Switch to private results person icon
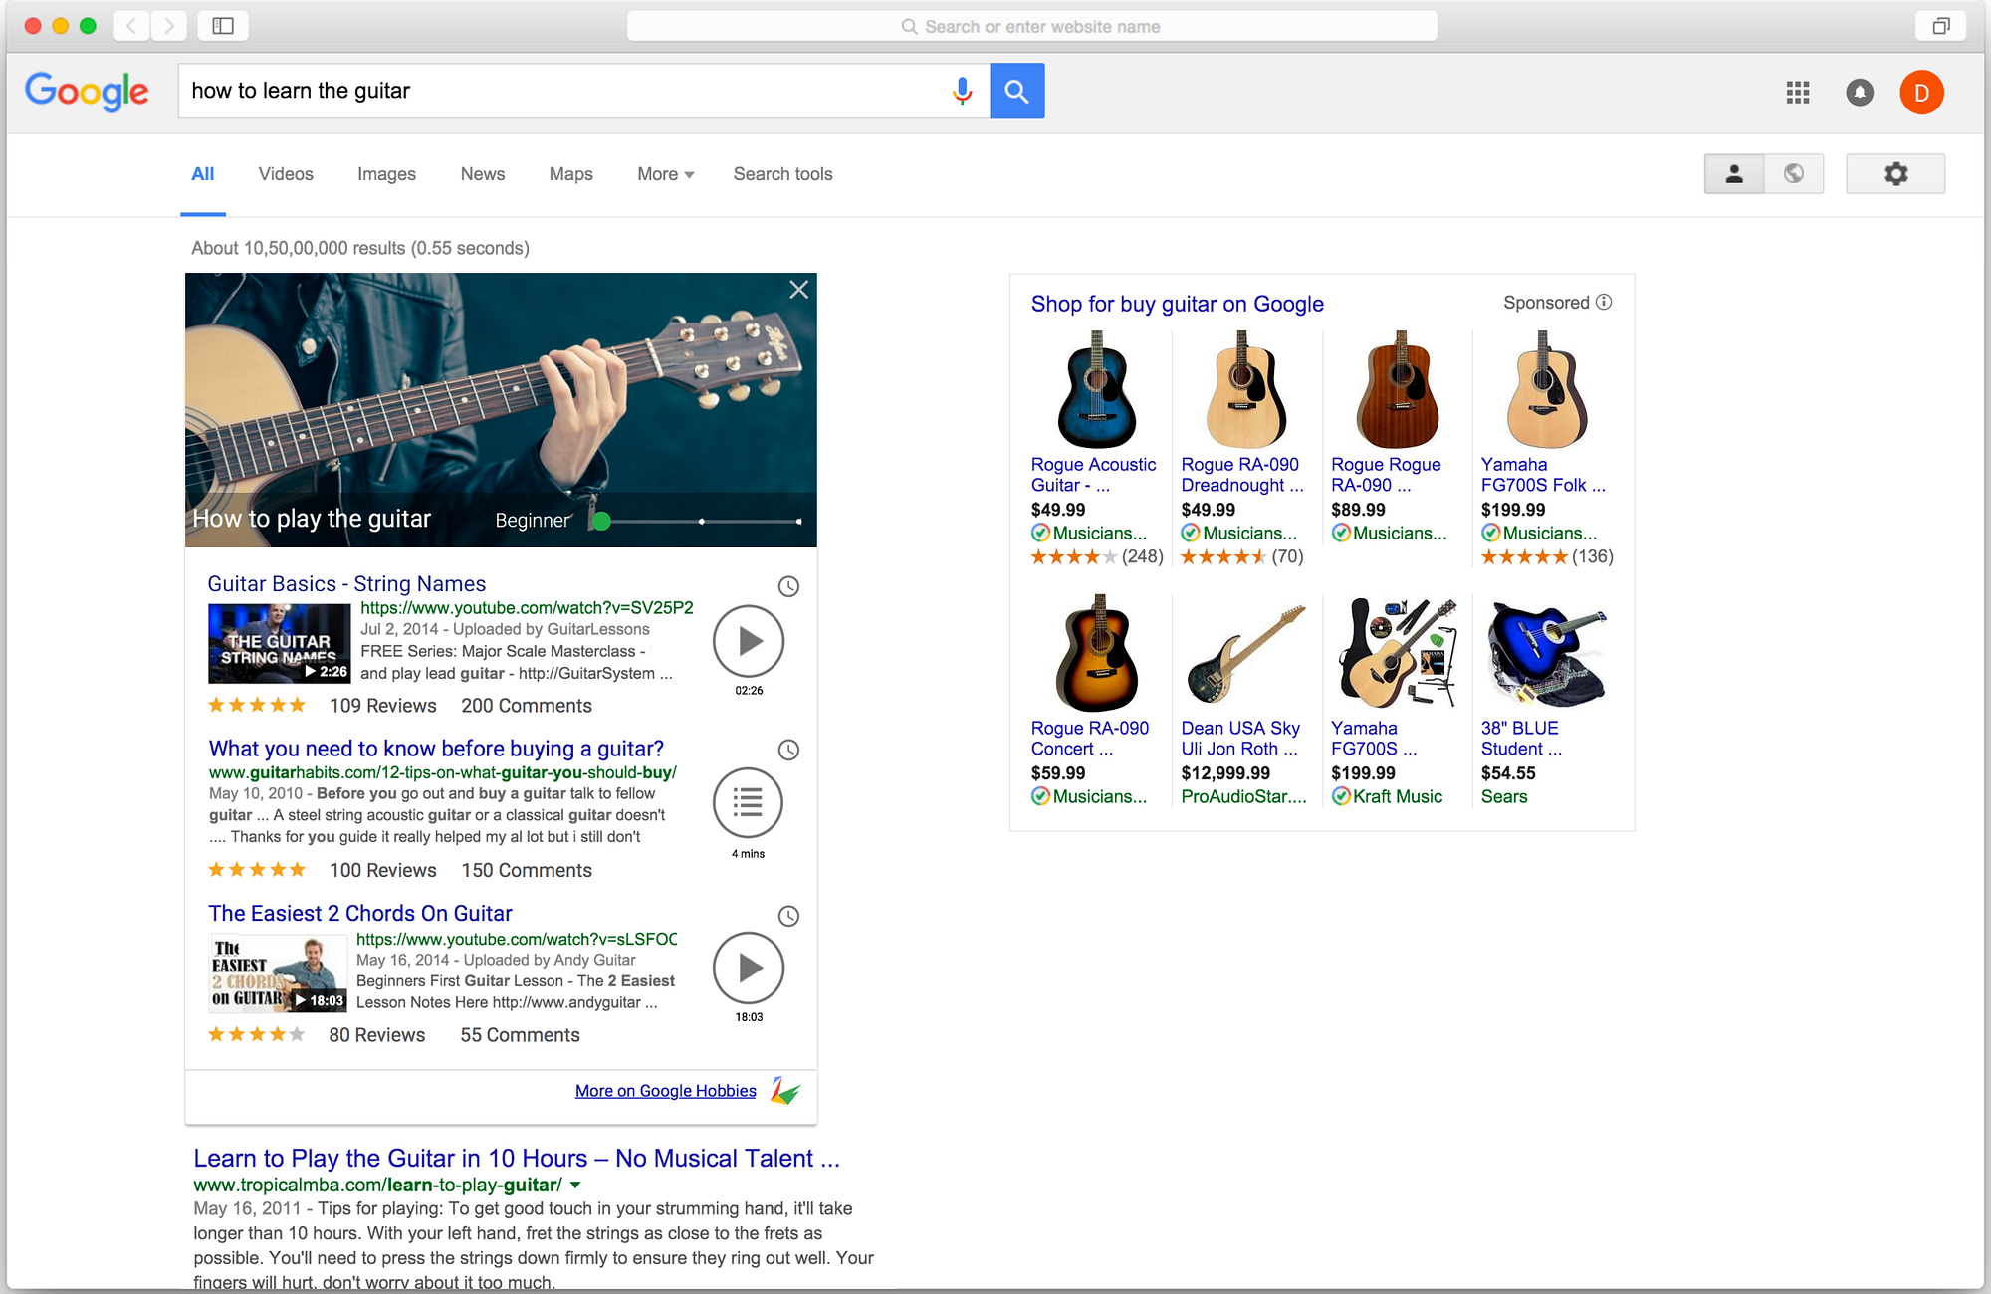 [1734, 174]
